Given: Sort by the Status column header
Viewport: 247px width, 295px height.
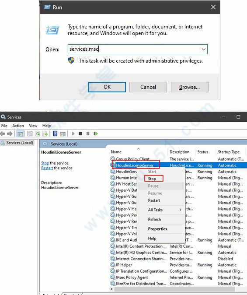Looking at the screenshot, I should pyautogui.click(x=203, y=152).
